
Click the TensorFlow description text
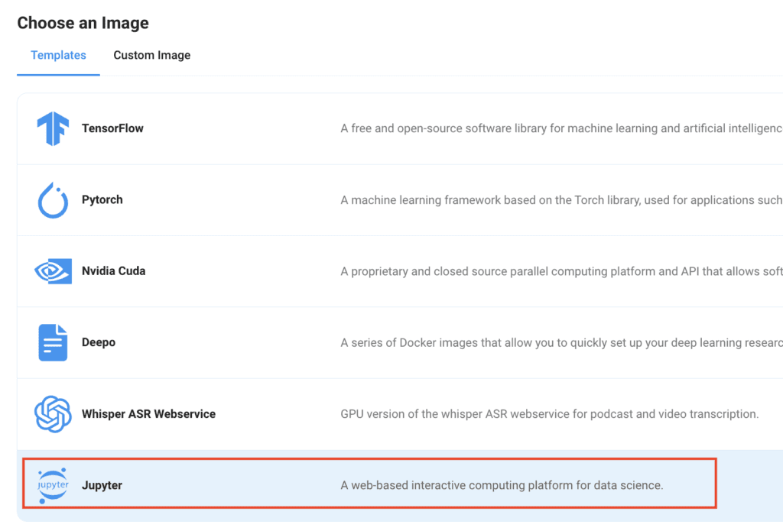[x=561, y=128]
